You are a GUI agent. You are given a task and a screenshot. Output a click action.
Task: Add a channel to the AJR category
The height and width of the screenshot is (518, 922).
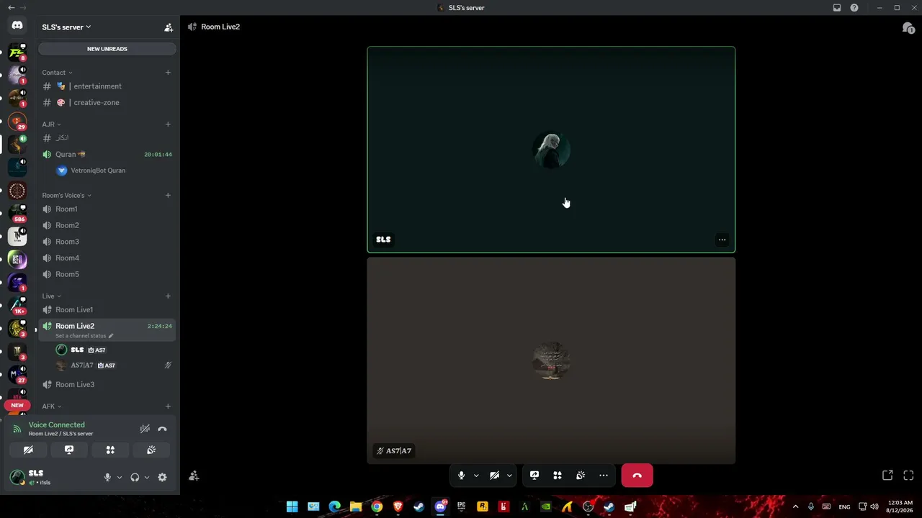click(168, 124)
